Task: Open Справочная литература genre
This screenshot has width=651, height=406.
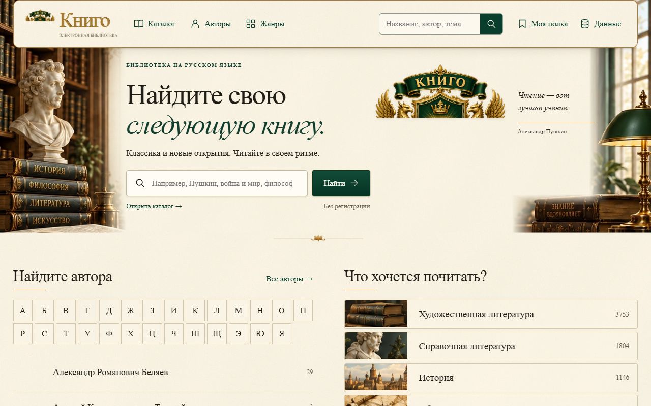Action: 491,346
